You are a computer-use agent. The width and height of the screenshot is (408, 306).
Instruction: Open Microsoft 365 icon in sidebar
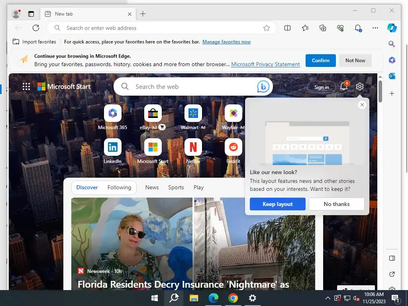click(x=392, y=60)
